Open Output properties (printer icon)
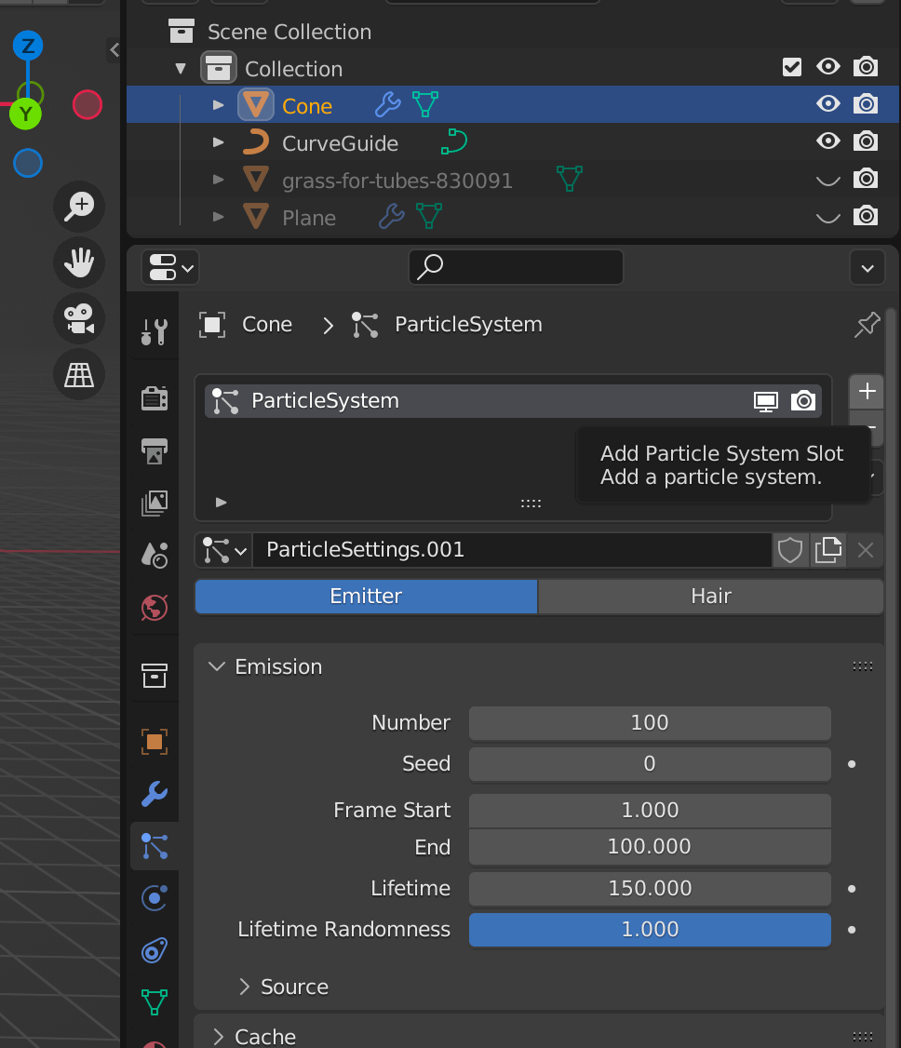Image resolution: width=901 pixels, height=1048 pixels. [x=154, y=452]
